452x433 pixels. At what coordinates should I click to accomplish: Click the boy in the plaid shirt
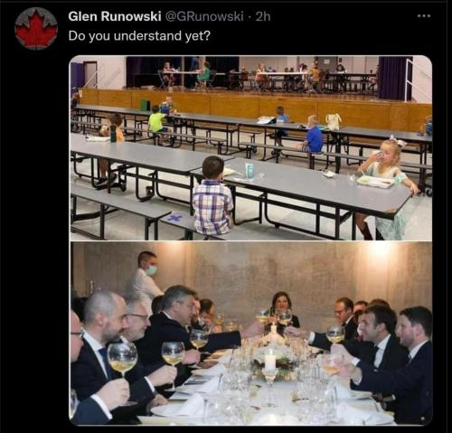coord(212,196)
